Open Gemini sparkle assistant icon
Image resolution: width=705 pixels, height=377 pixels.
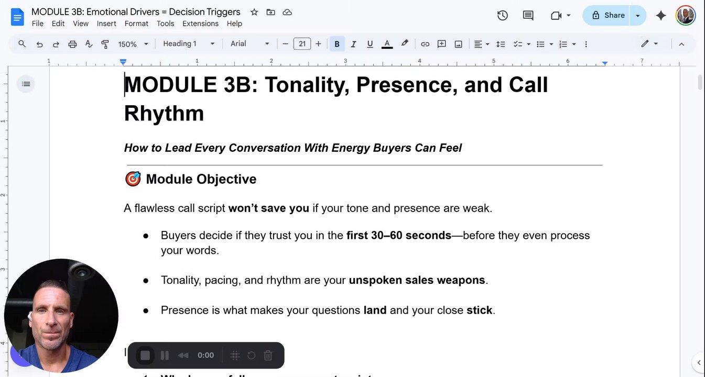661,16
